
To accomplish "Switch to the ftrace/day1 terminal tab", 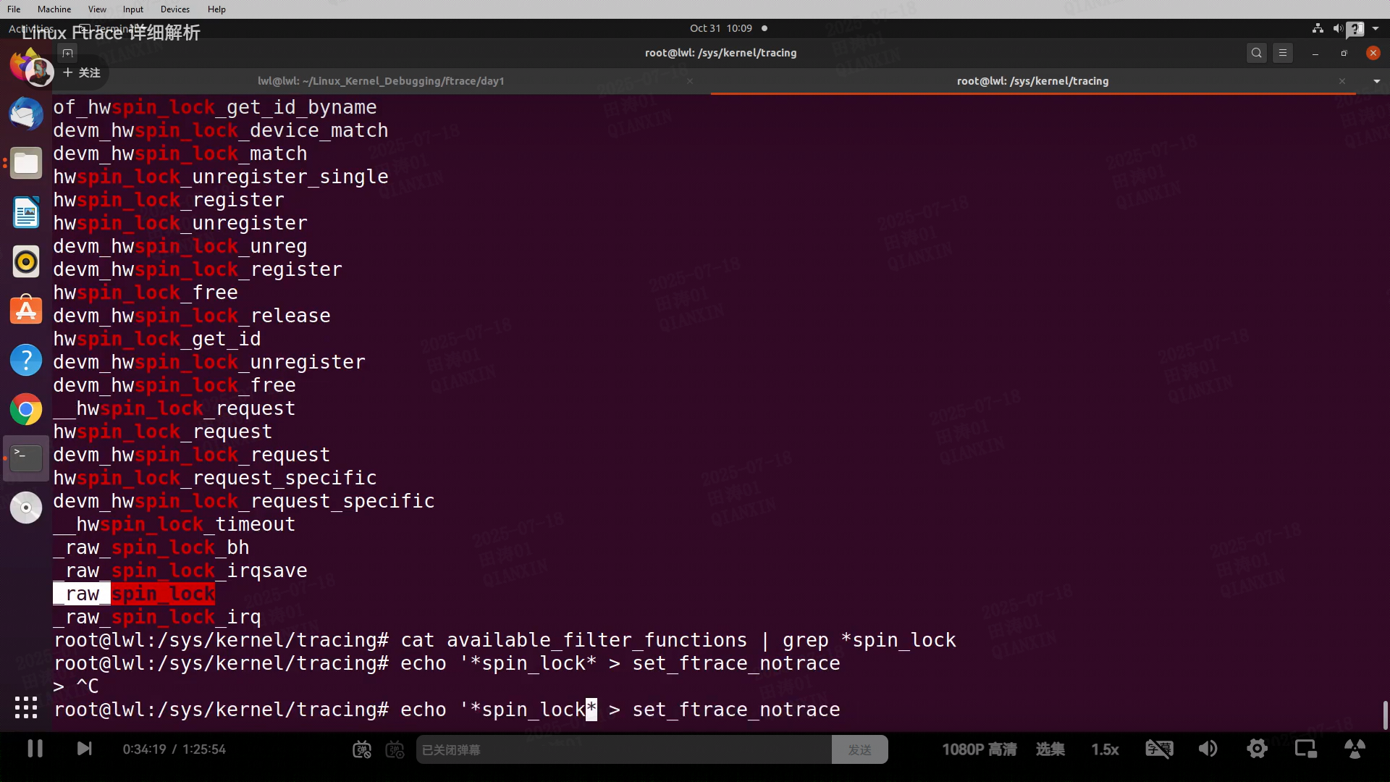I will (381, 81).
